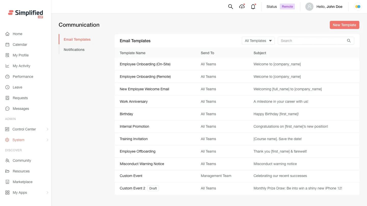This screenshot has width=367, height=206.
Task: Click subject 'Thank you [first_name] & farewell!'
Action: coord(280,151)
